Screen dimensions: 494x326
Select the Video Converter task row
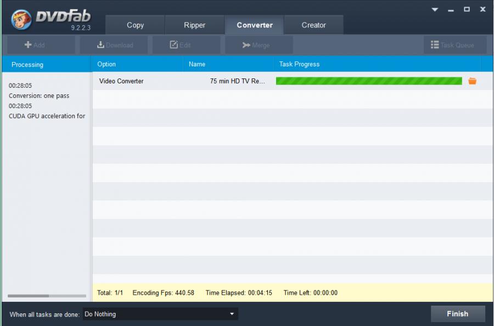pyautogui.click(x=293, y=81)
